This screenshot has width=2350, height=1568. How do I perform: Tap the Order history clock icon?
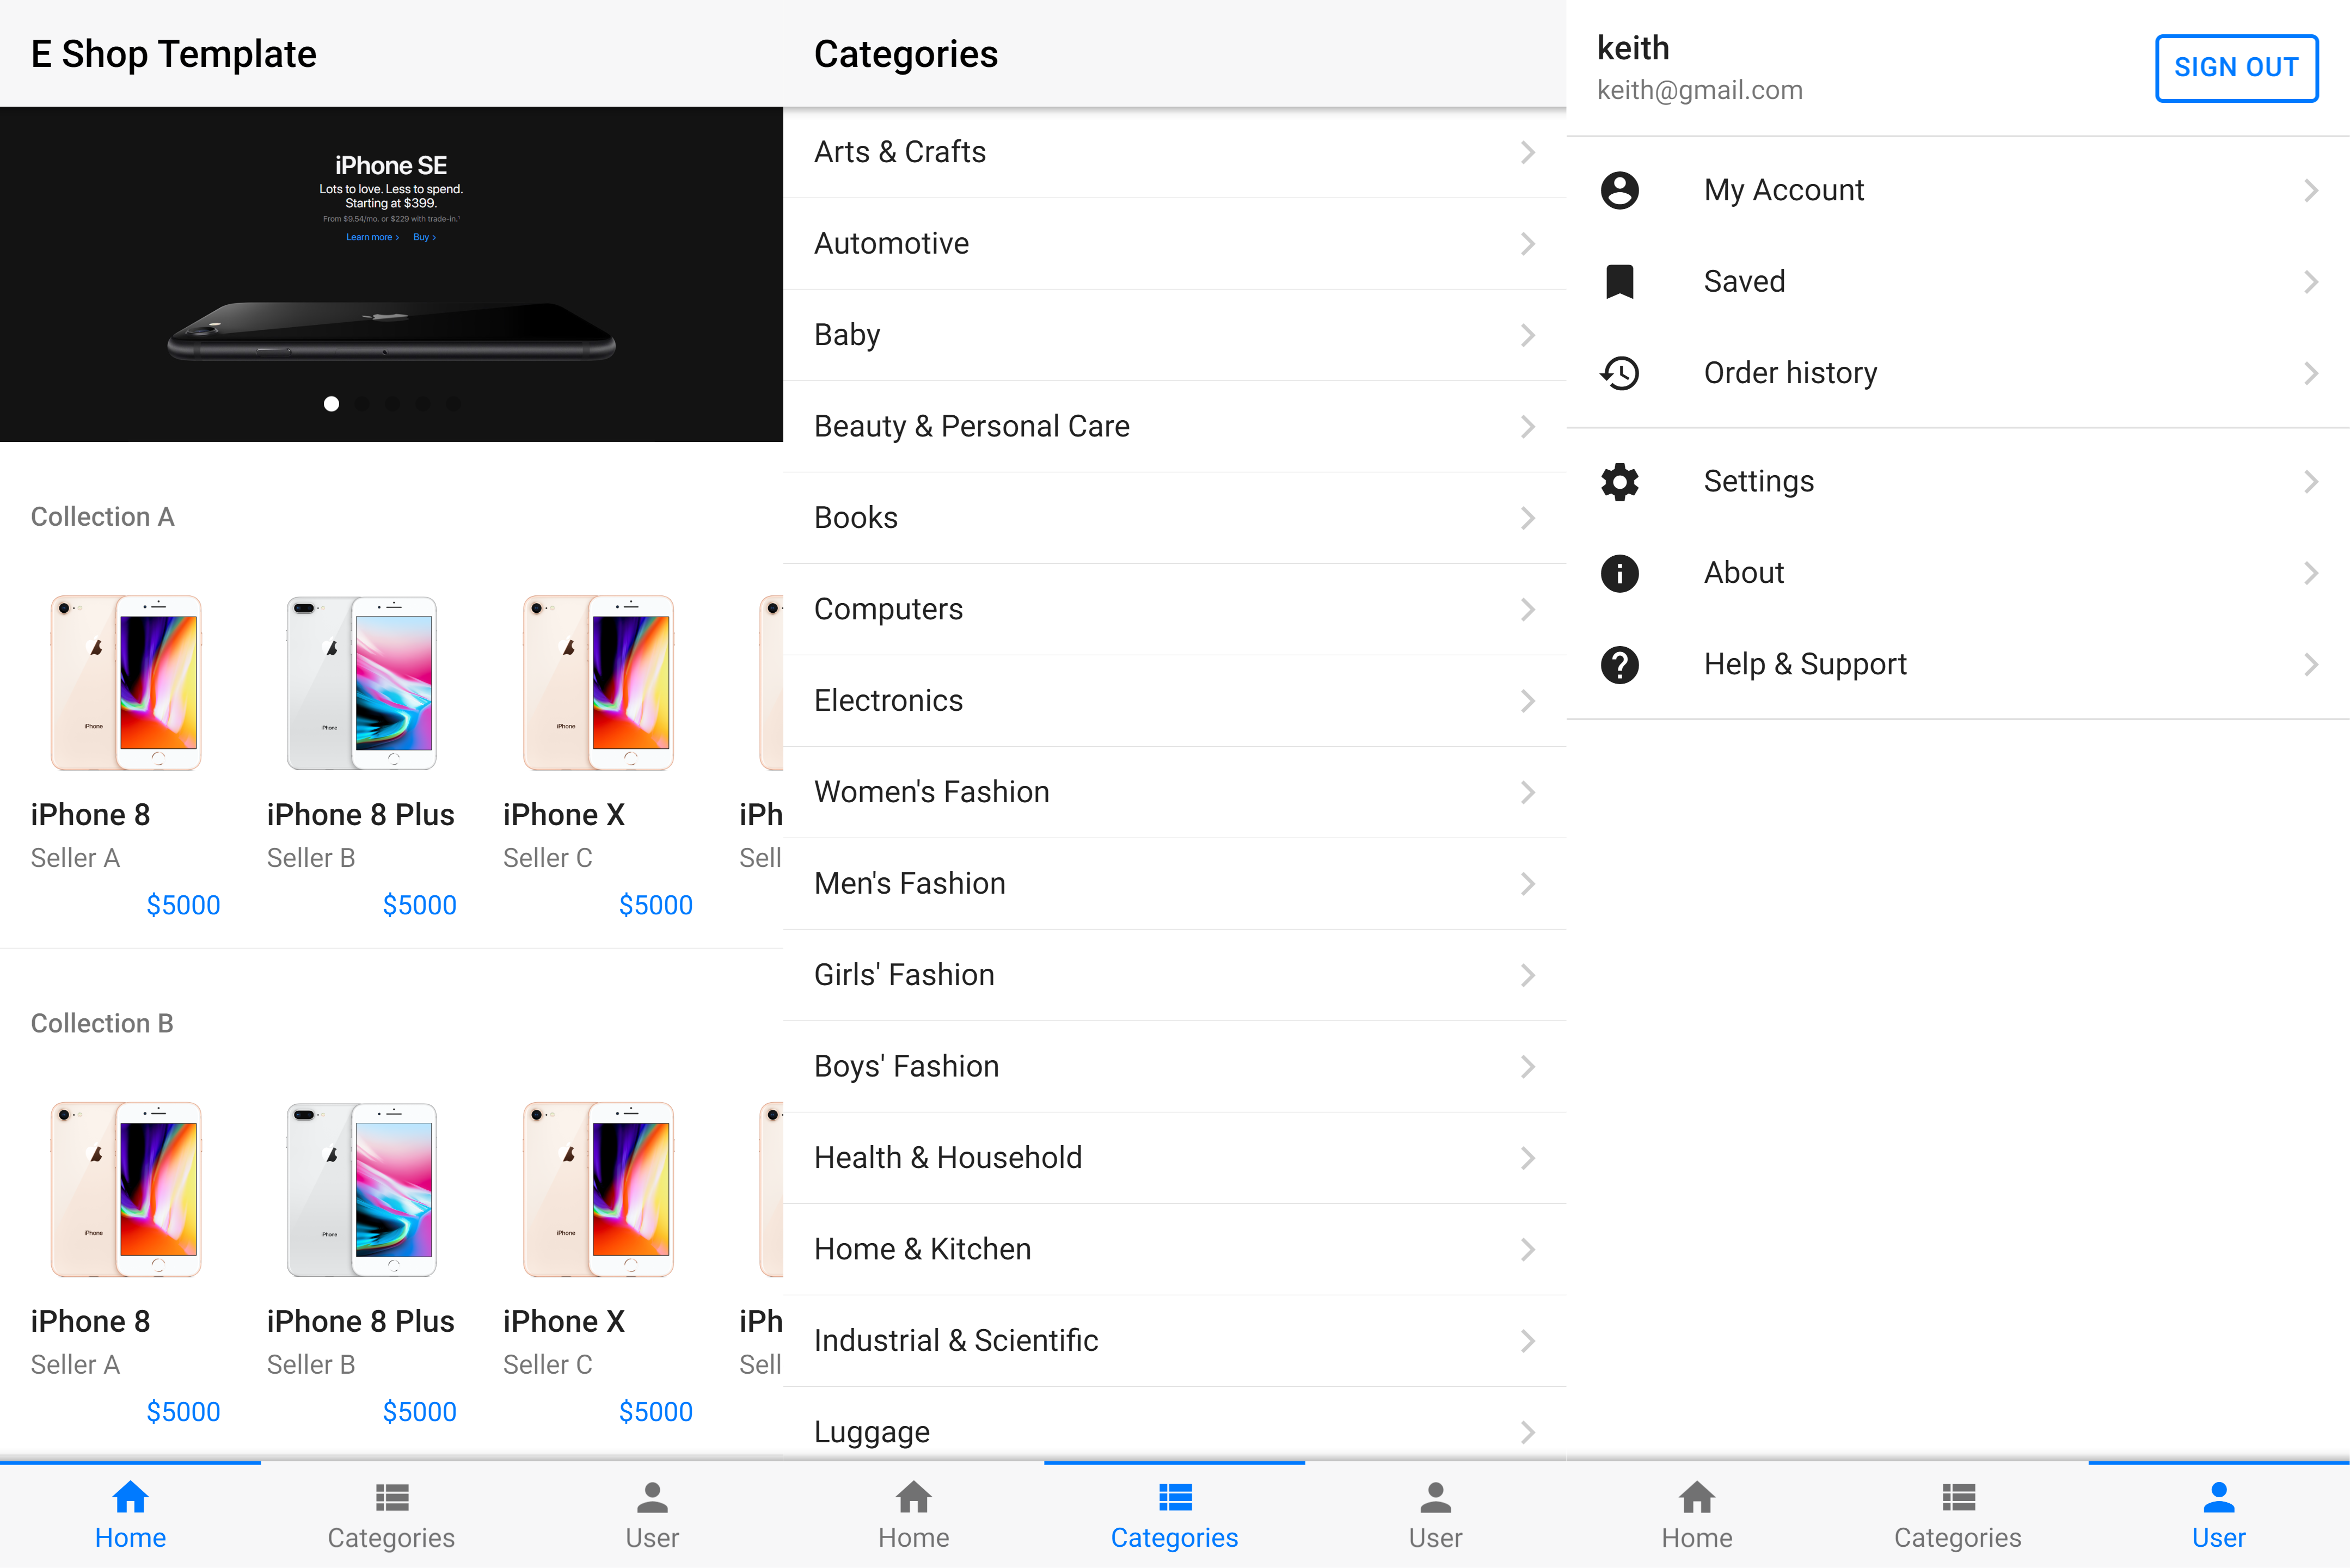pyautogui.click(x=1619, y=373)
